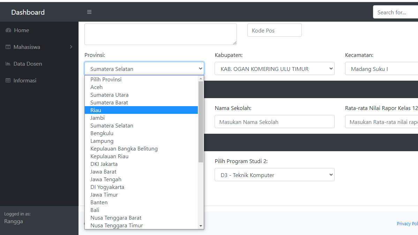The width and height of the screenshot is (418, 235).
Task: Open the Kabupaten dropdown
Action: click(275, 68)
